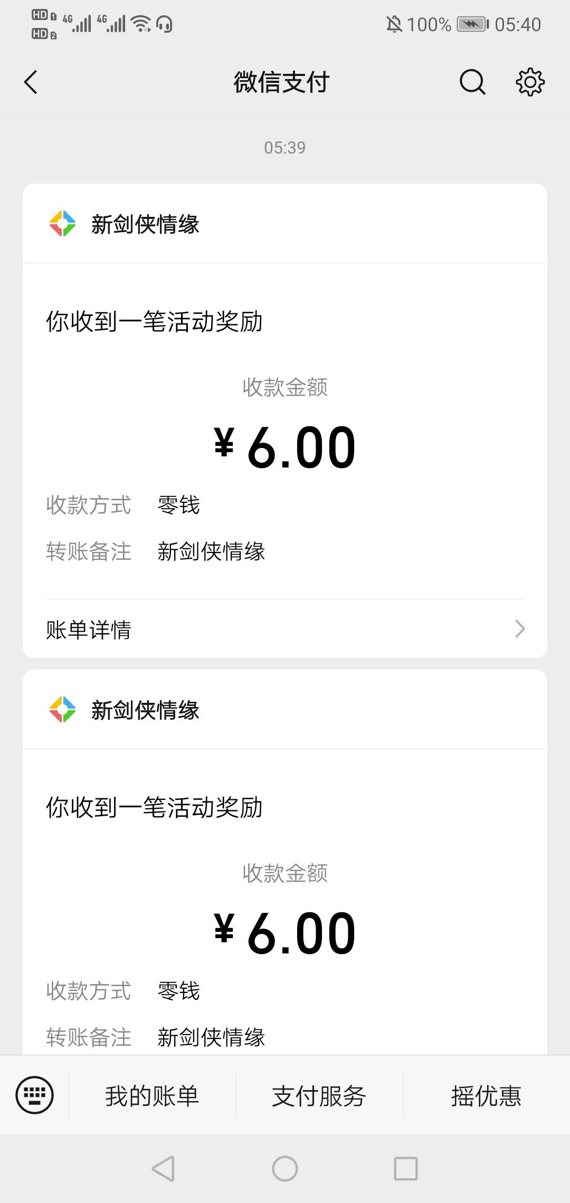
Task: Open Android recent apps square
Action: [x=406, y=1169]
